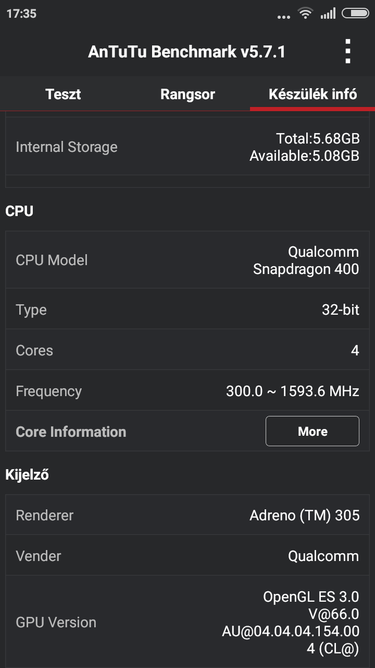Select the Készülék infó tab
This screenshot has height=668, width=375.
(x=312, y=94)
